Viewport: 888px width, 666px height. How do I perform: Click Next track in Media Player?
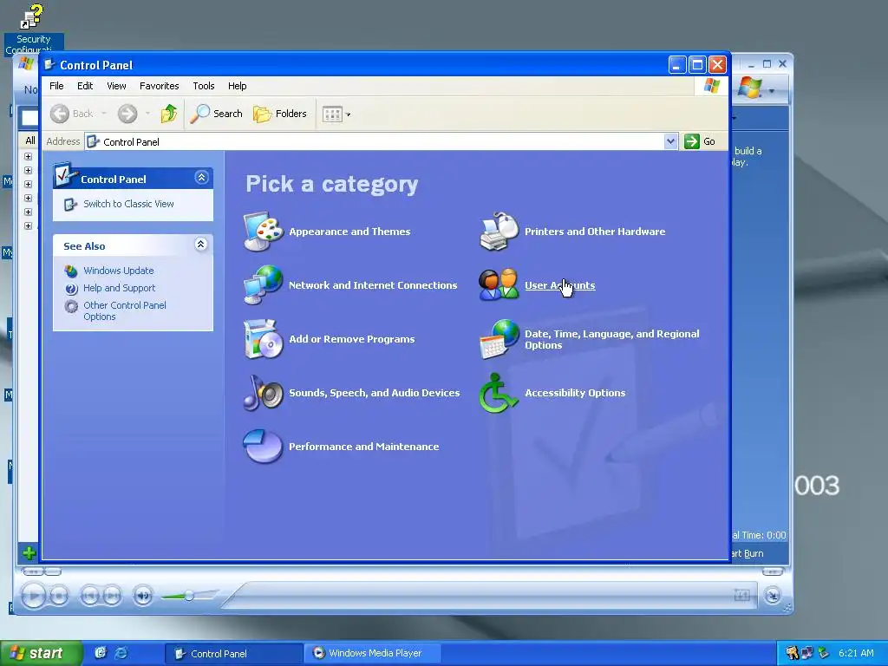(112, 595)
